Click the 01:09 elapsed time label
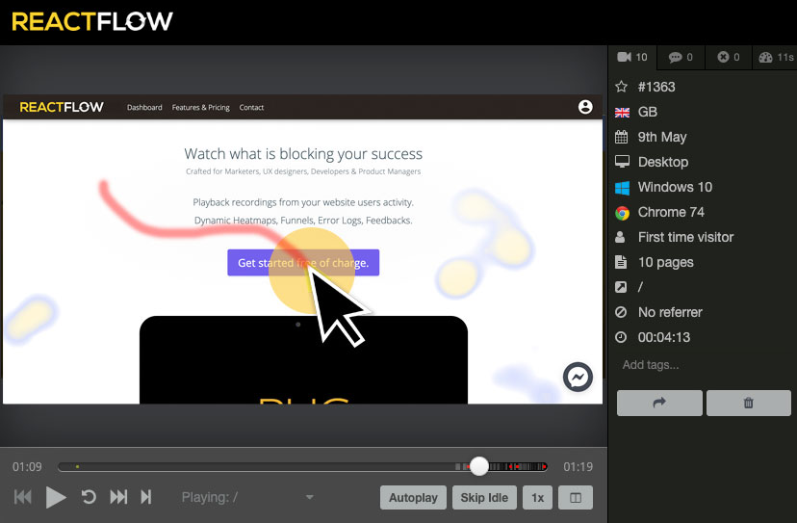The image size is (797, 523). [x=27, y=466]
